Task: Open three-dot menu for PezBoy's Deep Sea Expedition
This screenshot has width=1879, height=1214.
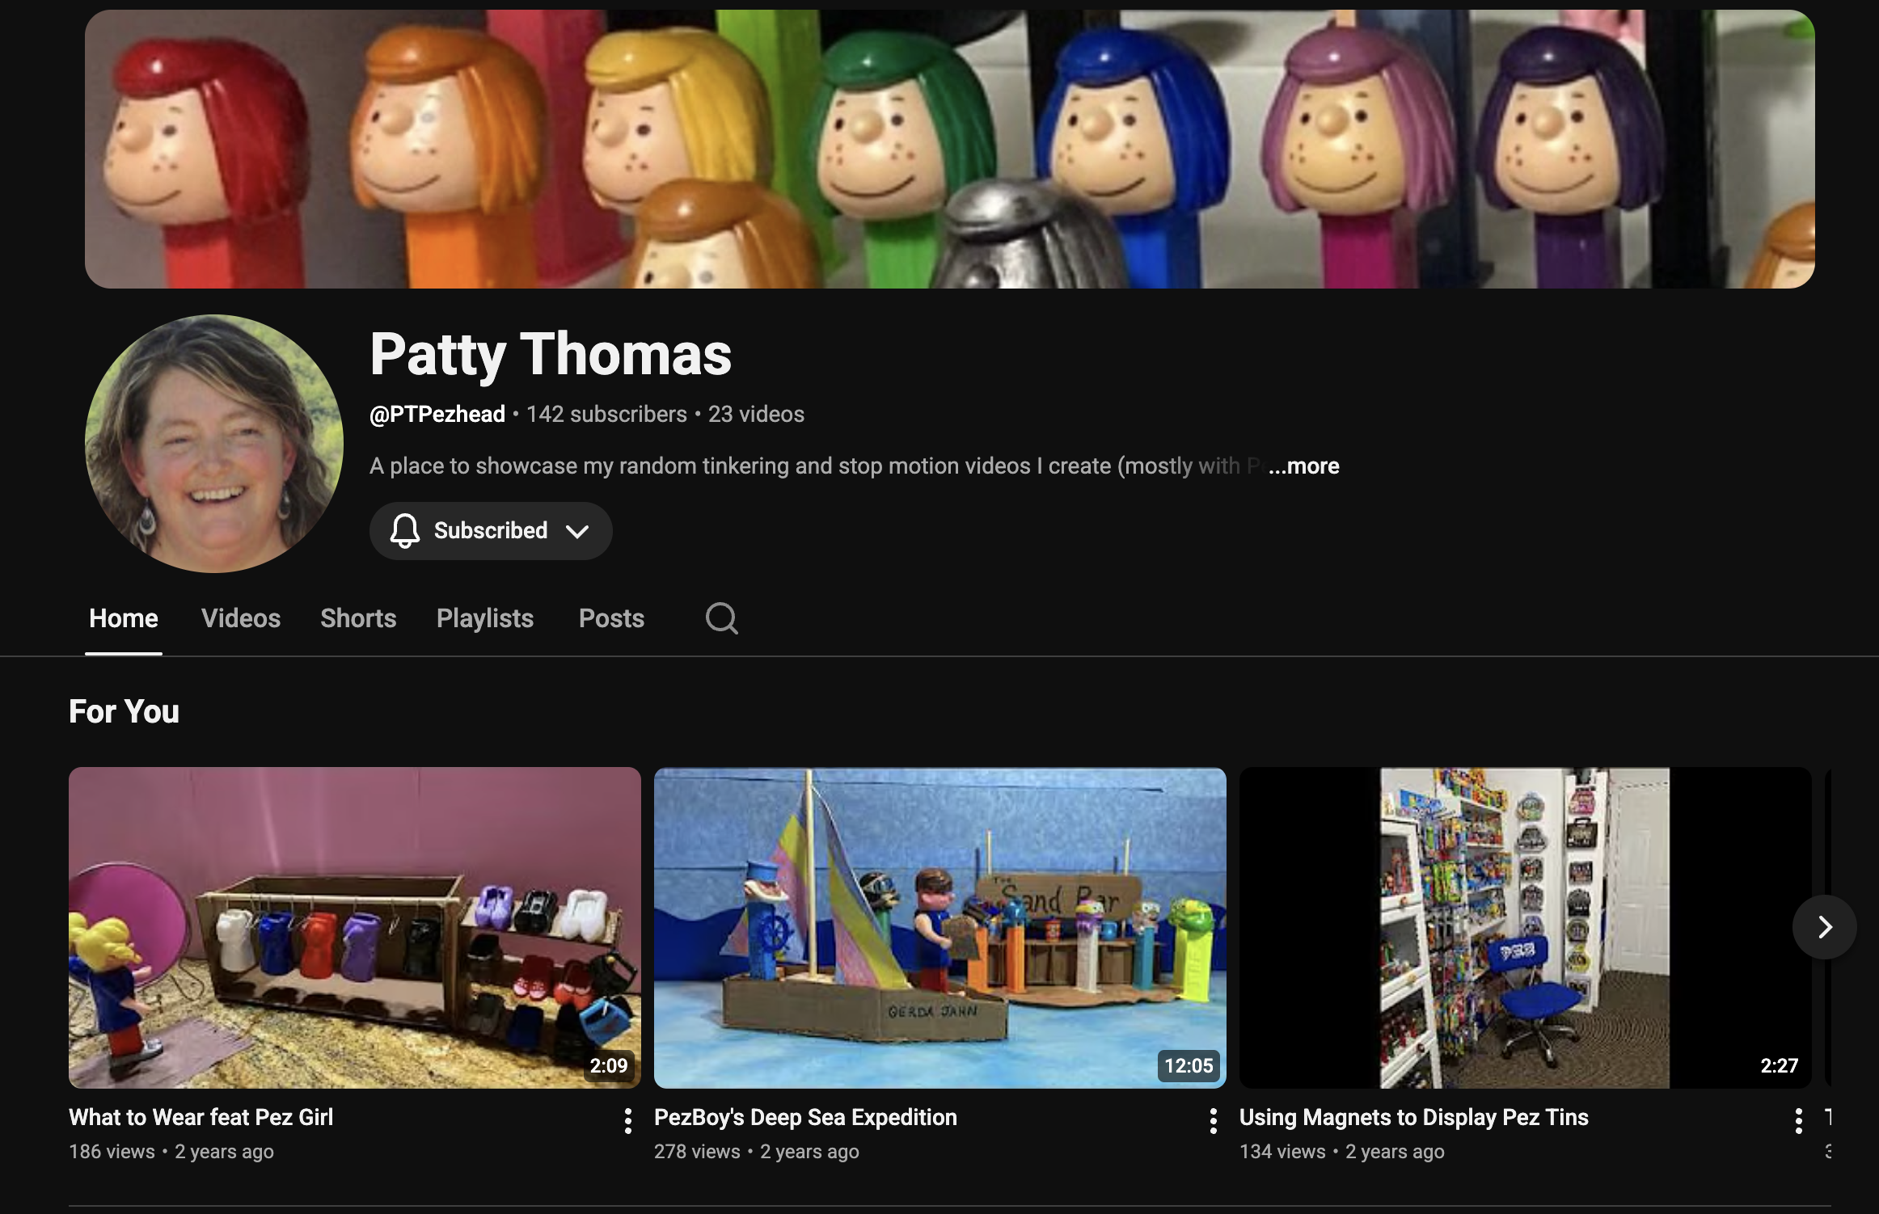Action: 1213,1120
